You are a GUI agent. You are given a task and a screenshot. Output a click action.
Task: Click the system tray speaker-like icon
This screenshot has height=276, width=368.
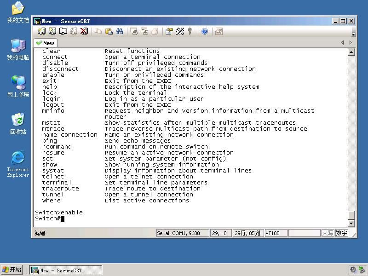click(x=353, y=270)
